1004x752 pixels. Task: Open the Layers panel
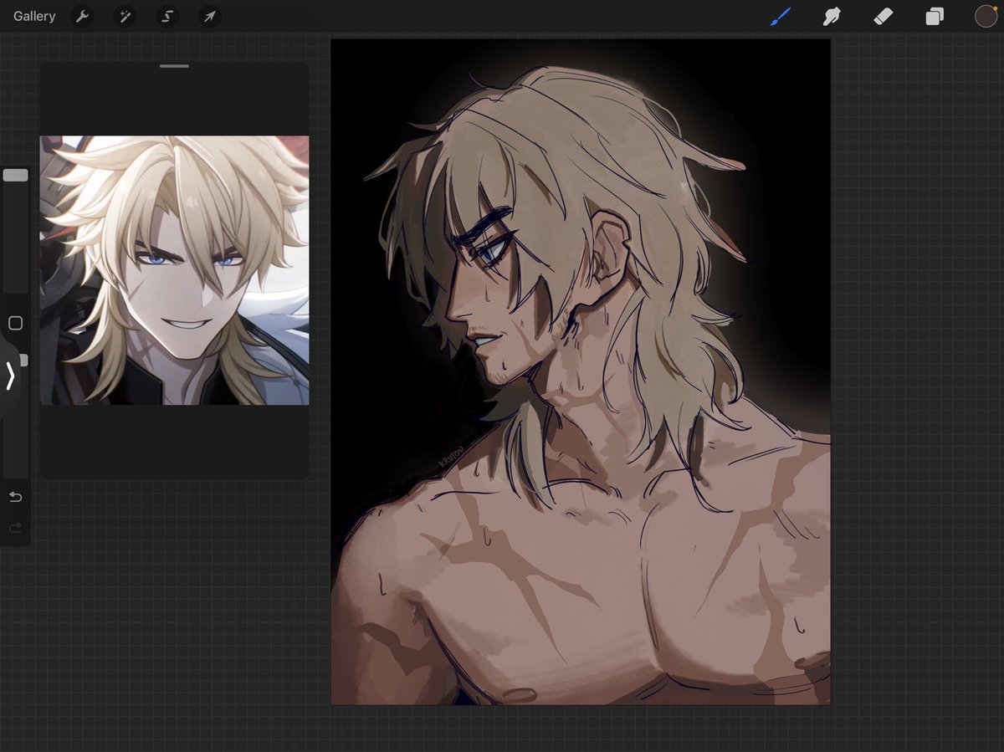point(935,16)
